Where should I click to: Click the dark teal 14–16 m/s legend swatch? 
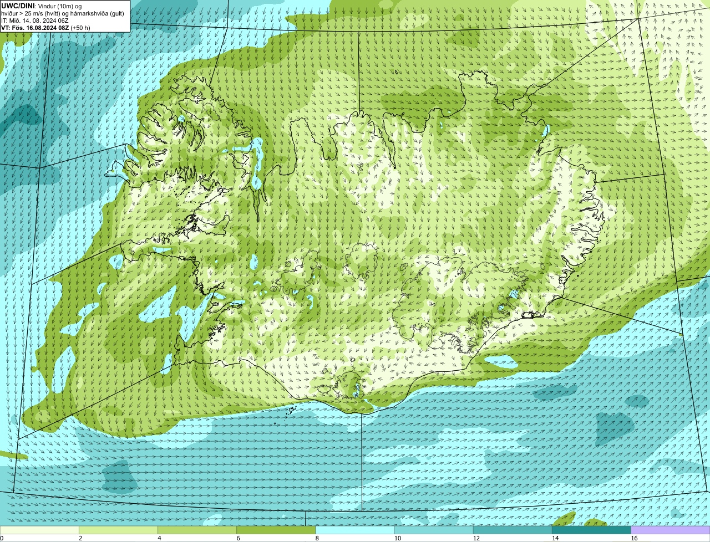click(x=591, y=530)
